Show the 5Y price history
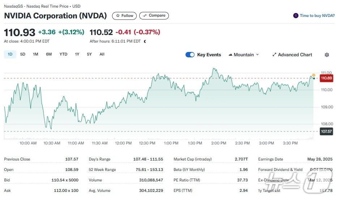 tap(89, 54)
